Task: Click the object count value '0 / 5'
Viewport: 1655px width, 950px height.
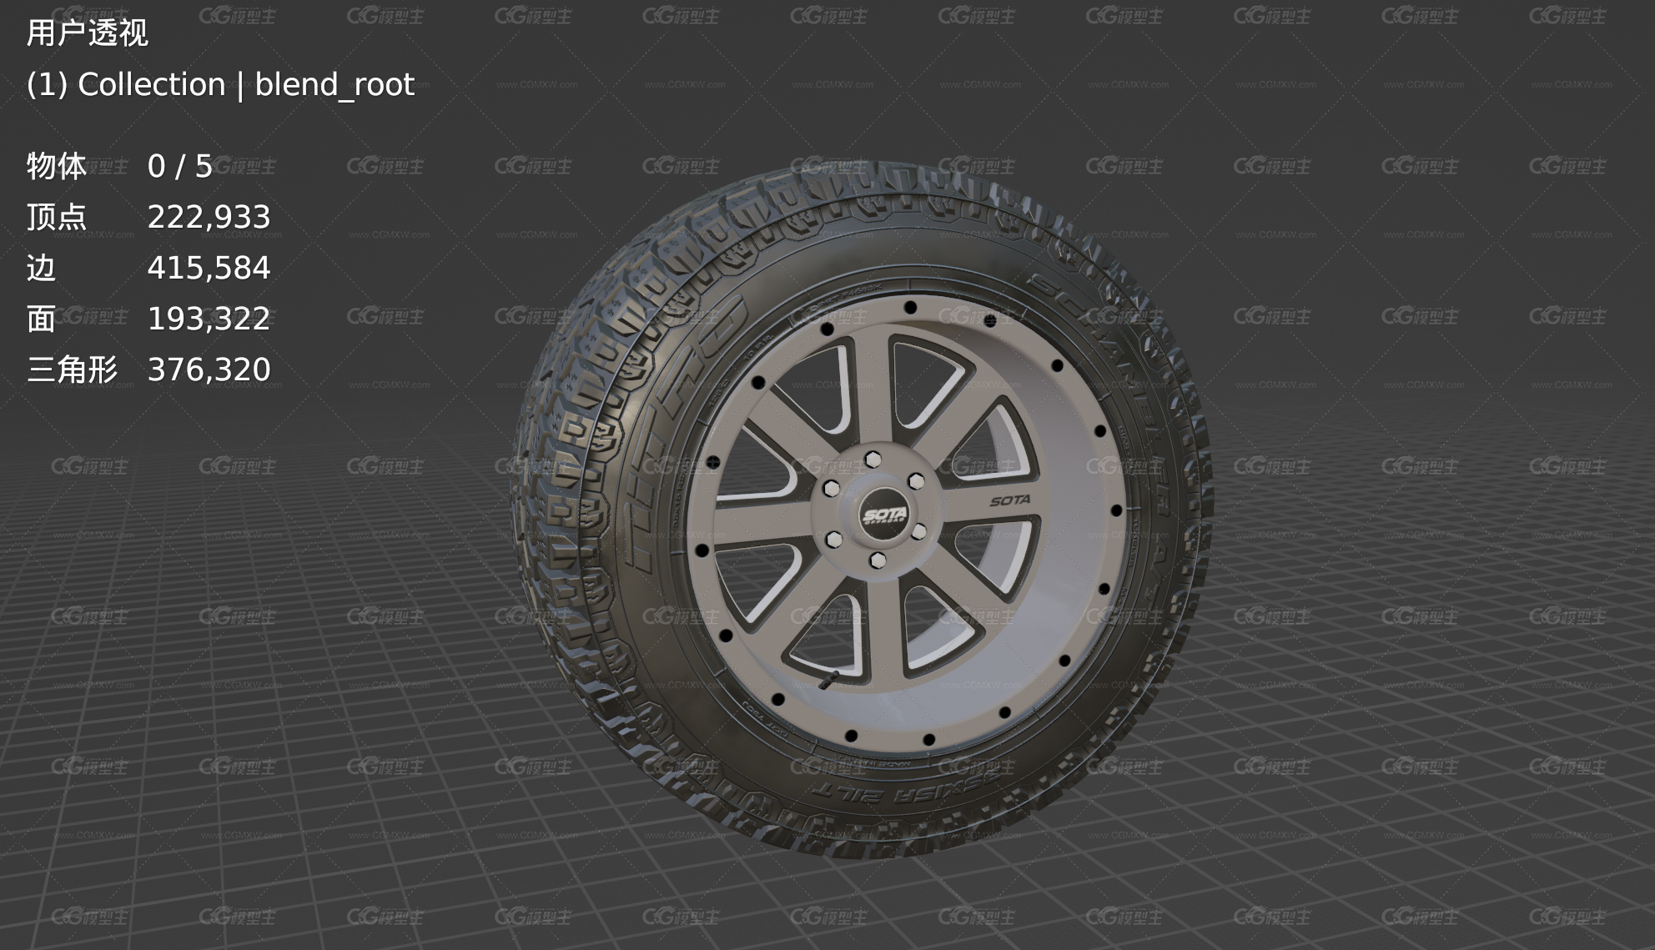Action: [180, 166]
